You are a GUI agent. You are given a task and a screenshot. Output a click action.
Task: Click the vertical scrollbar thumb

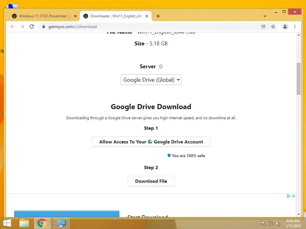(x=299, y=79)
